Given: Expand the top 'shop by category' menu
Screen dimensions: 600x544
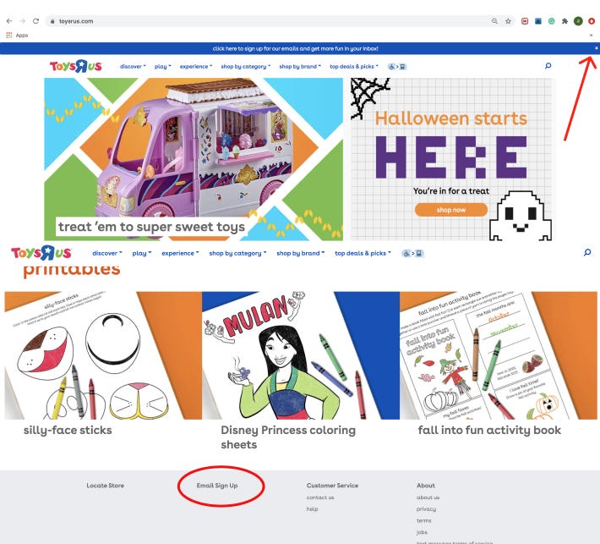Looking at the screenshot, I should tap(246, 66).
